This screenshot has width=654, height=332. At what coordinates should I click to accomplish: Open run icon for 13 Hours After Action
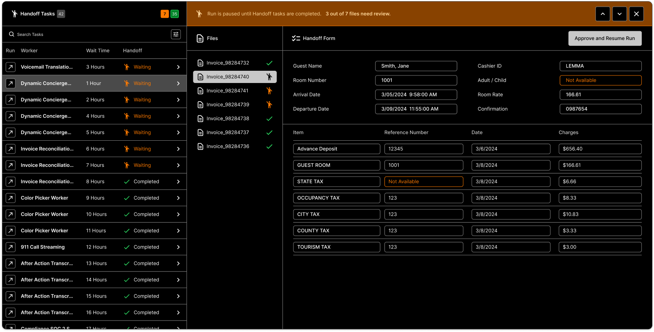[11, 264]
